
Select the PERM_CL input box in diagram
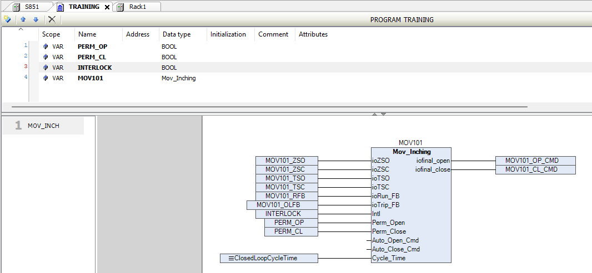tap(291, 231)
